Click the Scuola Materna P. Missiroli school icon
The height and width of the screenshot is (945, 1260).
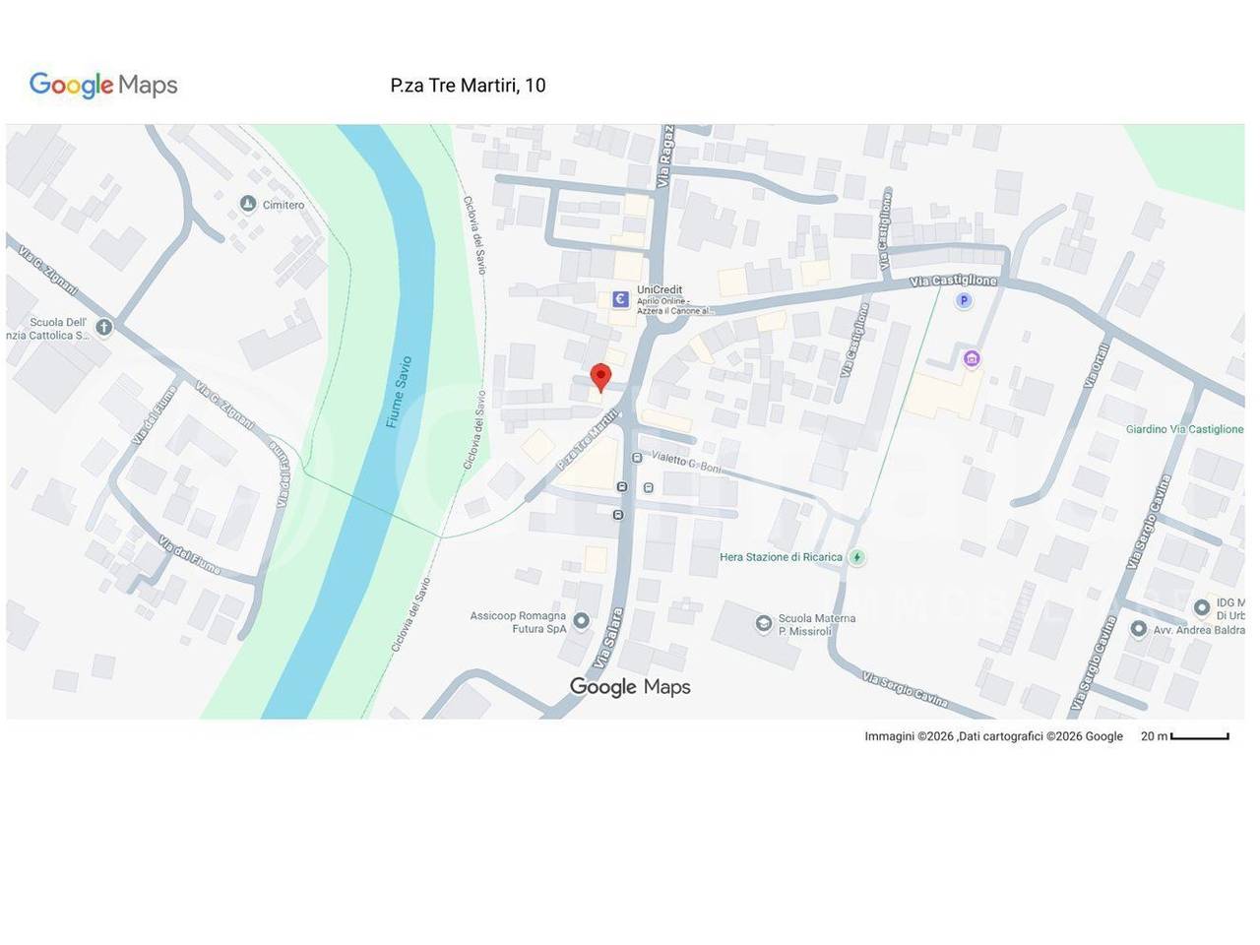tap(763, 624)
